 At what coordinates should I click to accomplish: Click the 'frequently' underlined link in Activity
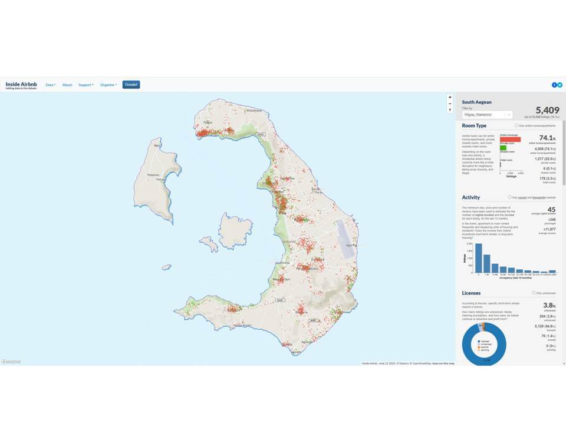(x=539, y=198)
